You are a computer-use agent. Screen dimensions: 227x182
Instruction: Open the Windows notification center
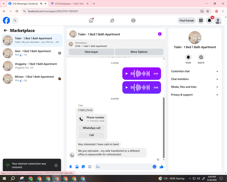pyautogui.click(x=221, y=178)
